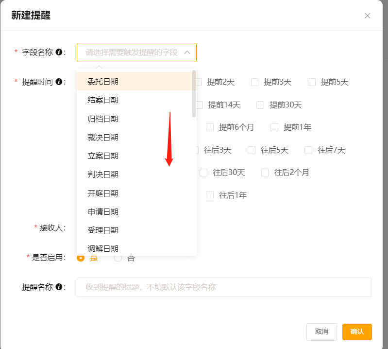The height and width of the screenshot is (349, 388).
Task: Check the 提前3天 checkbox
Action: (254, 82)
